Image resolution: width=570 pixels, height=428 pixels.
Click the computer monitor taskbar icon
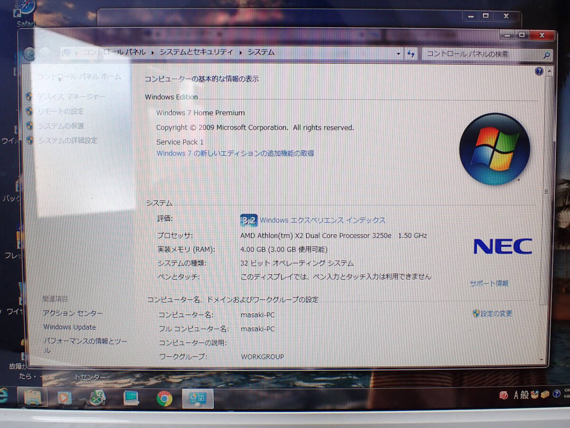coord(131,398)
